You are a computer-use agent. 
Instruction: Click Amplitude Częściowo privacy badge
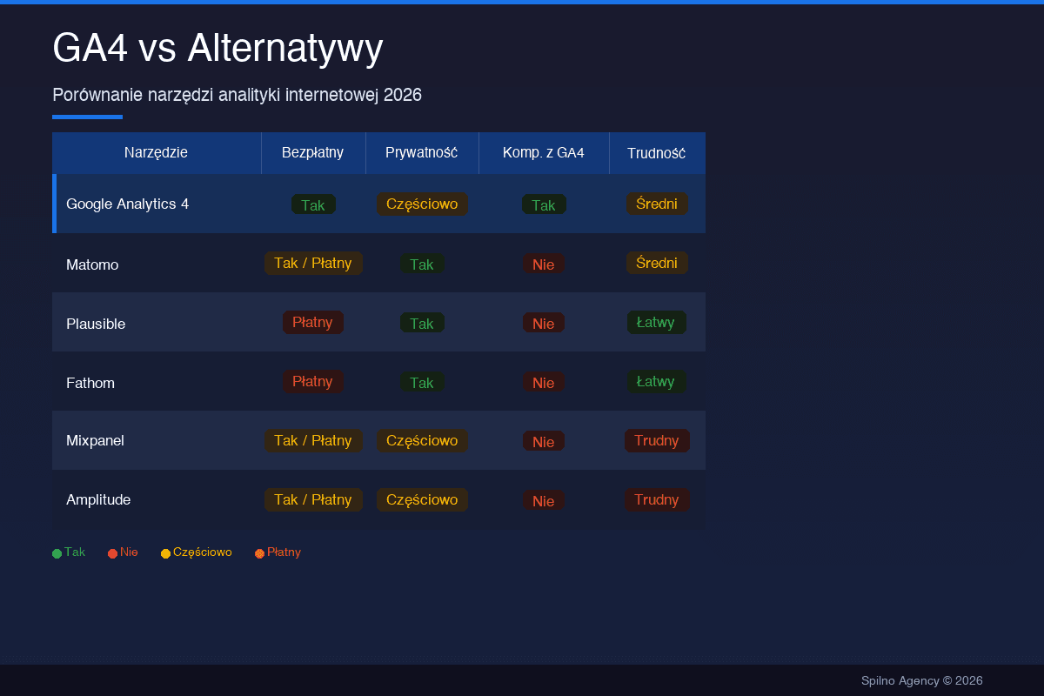422,499
